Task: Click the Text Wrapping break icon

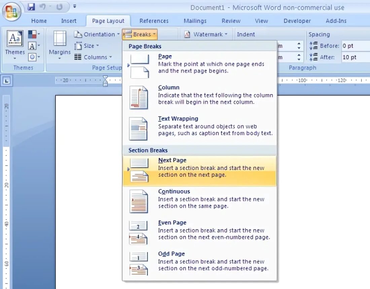Action: pos(139,129)
